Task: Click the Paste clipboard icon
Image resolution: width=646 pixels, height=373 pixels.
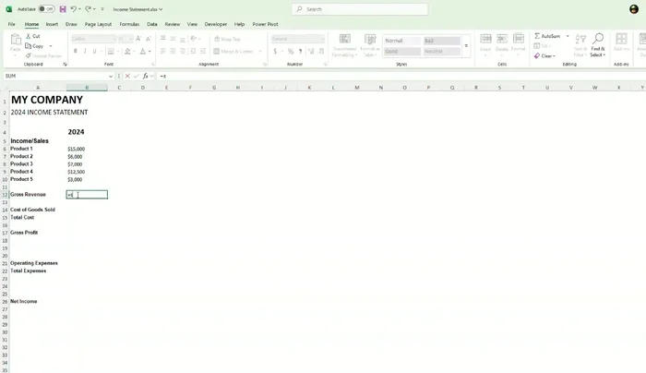Action: tap(16, 40)
